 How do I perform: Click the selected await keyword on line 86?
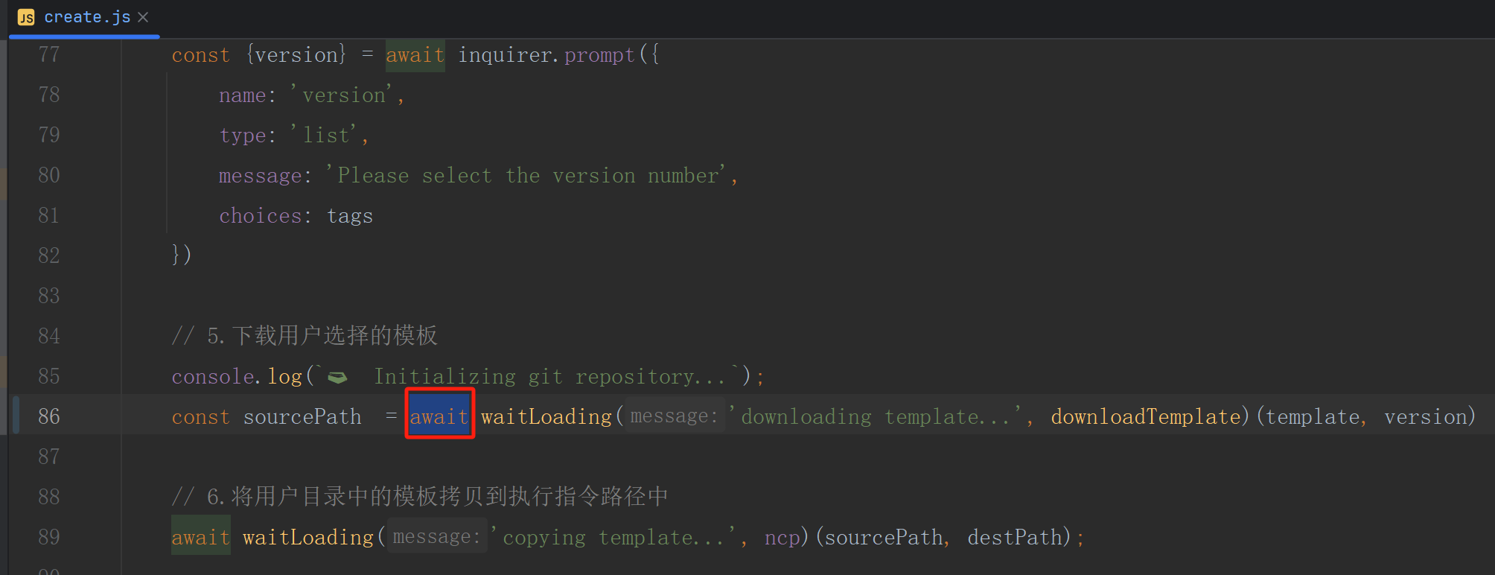click(x=439, y=416)
